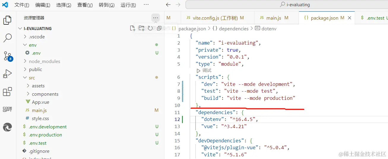Open the Run and Debug view

7,74
